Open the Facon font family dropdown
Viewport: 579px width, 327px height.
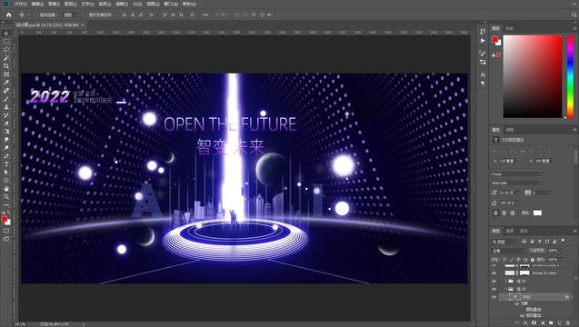[518, 173]
